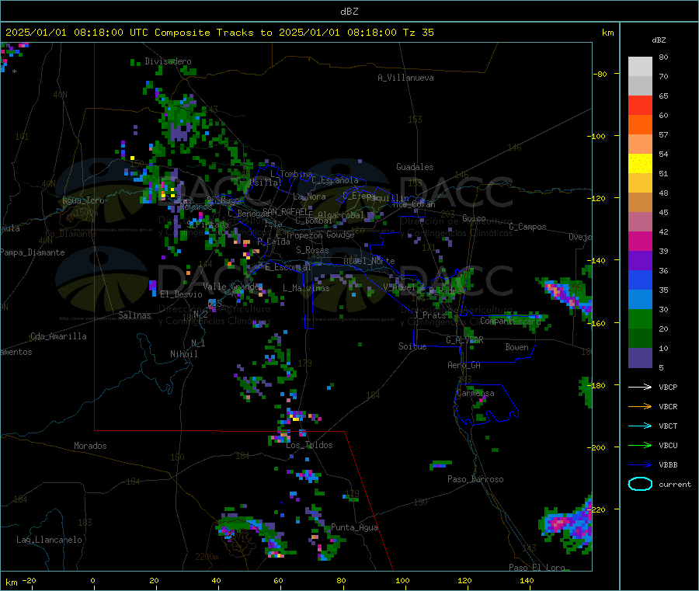Click the 80 km horizontal axis tick
Screen dimensions: 699x591
point(341,580)
